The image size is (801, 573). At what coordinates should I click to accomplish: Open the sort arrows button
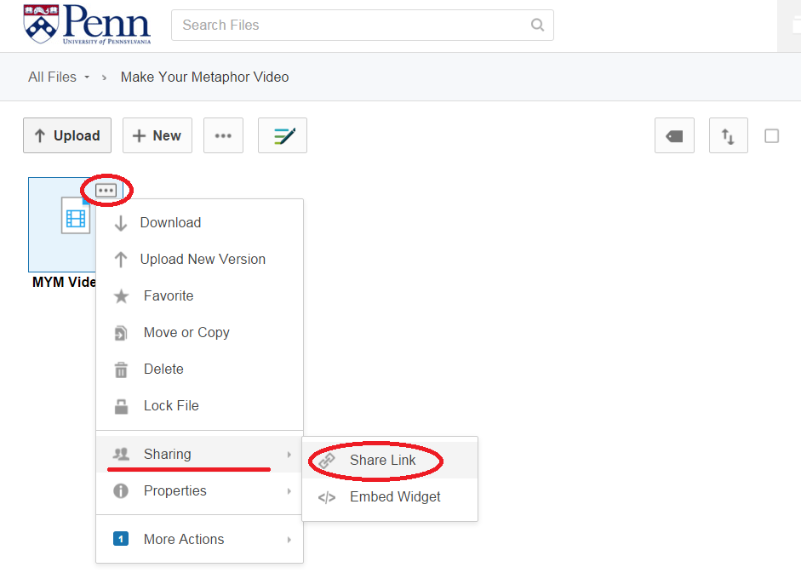(x=729, y=135)
